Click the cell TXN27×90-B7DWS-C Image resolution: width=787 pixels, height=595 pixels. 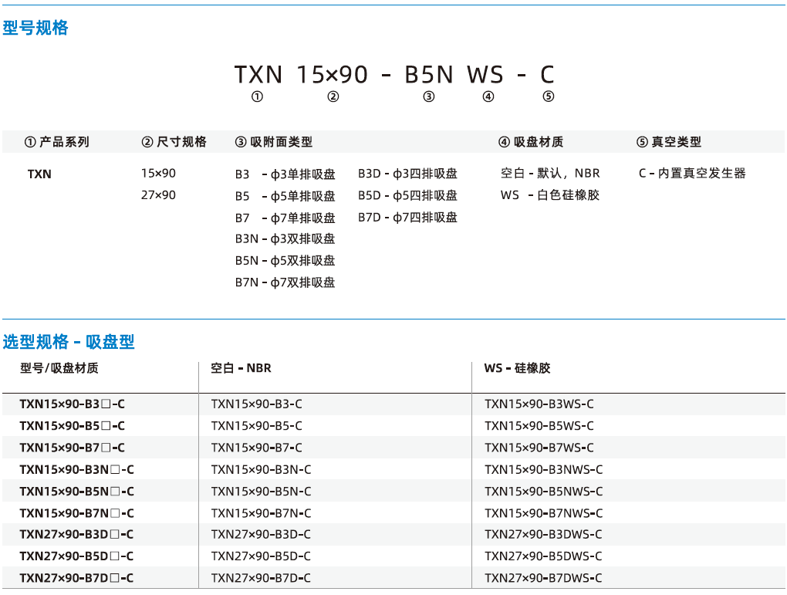coord(543,578)
